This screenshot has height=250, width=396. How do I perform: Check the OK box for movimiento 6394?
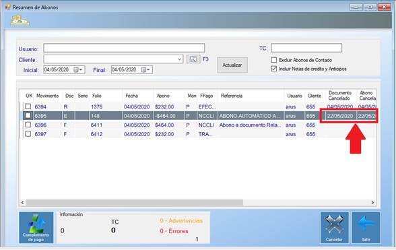coord(28,106)
